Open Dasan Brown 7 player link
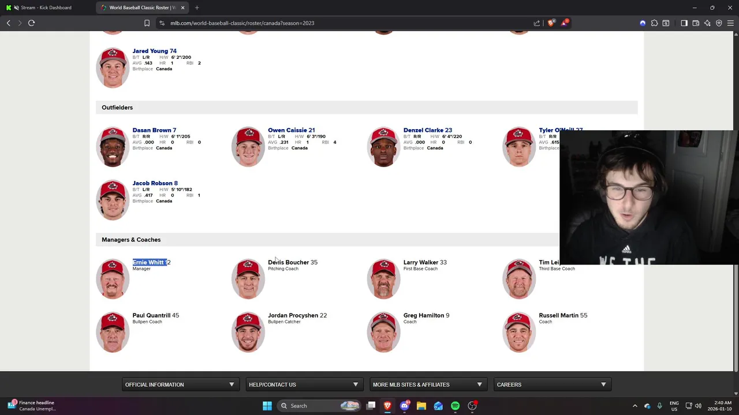 [x=154, y=130]
